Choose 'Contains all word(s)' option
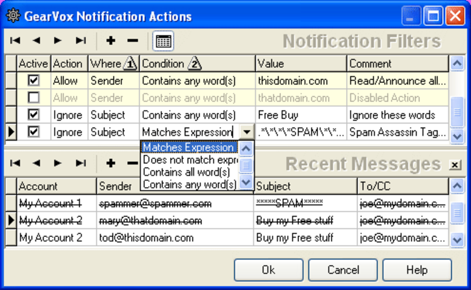The image size is (471, 290). coord(189,172)
